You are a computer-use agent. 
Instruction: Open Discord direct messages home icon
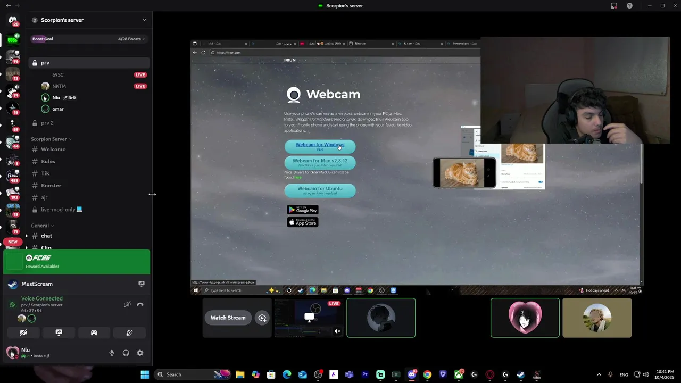click(13, 20)
